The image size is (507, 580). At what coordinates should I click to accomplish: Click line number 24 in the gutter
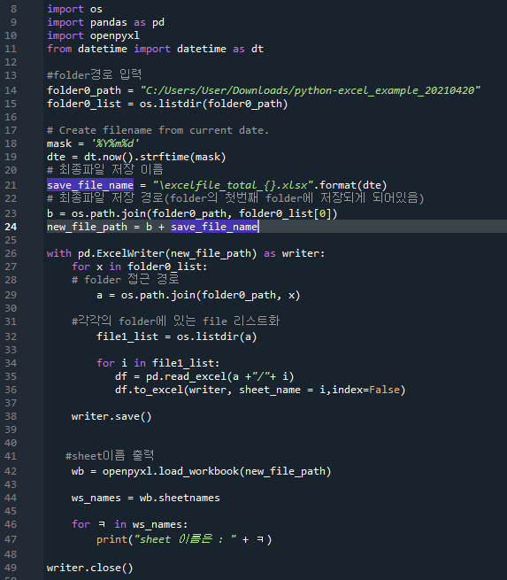pos(11,227)
